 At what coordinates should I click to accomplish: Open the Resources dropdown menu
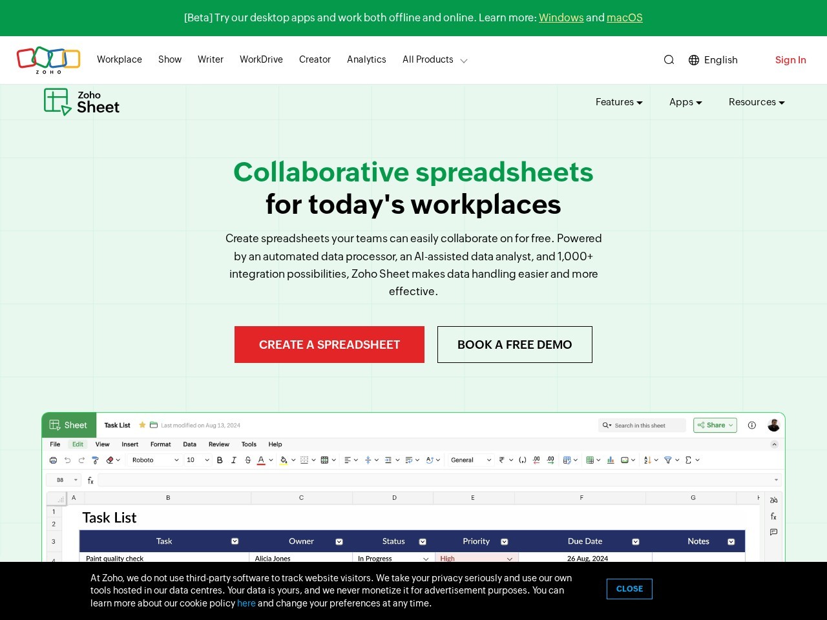click(757, 102)
